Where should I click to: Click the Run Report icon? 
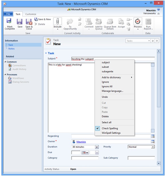coord(148,21)
